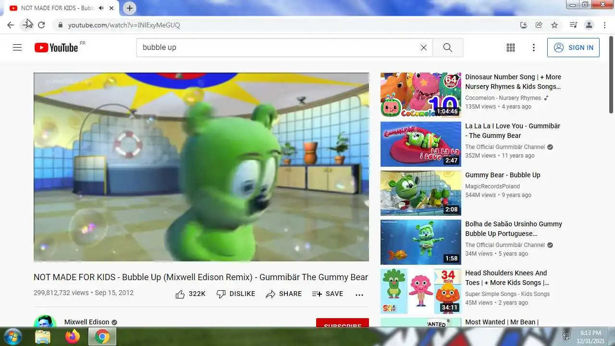Image resolution: width=615 pixels, height=346 pixels.
Task: Mute the tab audio speaker icon
Action: tap(101, 8)
